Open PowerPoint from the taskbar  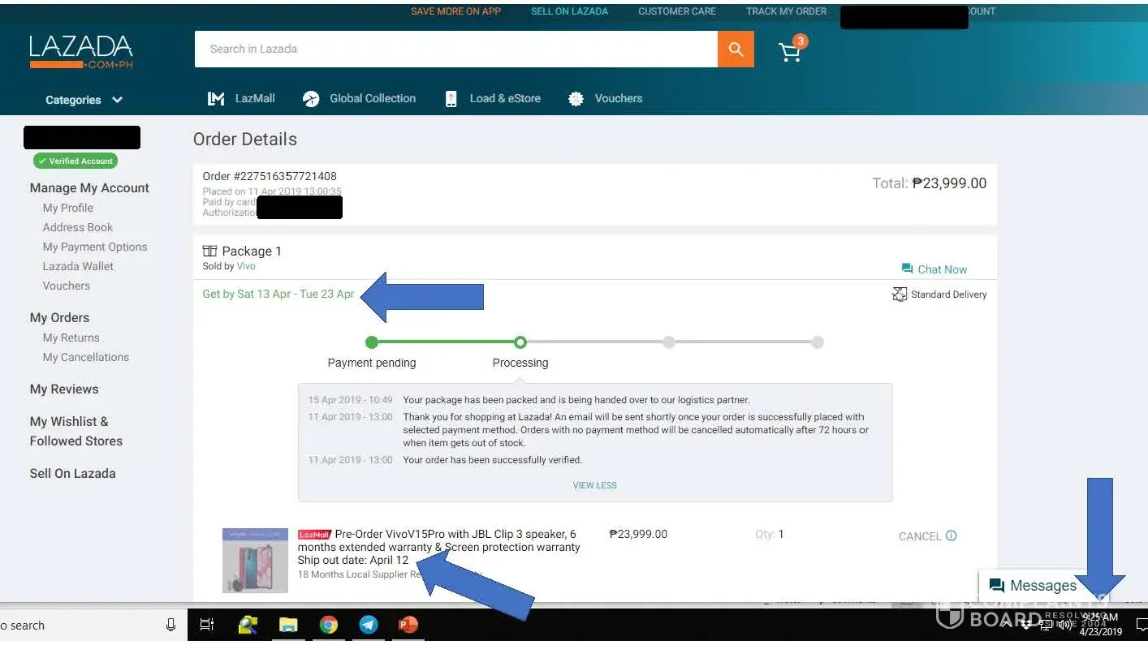pyautogui.click(x=408, y=625)
